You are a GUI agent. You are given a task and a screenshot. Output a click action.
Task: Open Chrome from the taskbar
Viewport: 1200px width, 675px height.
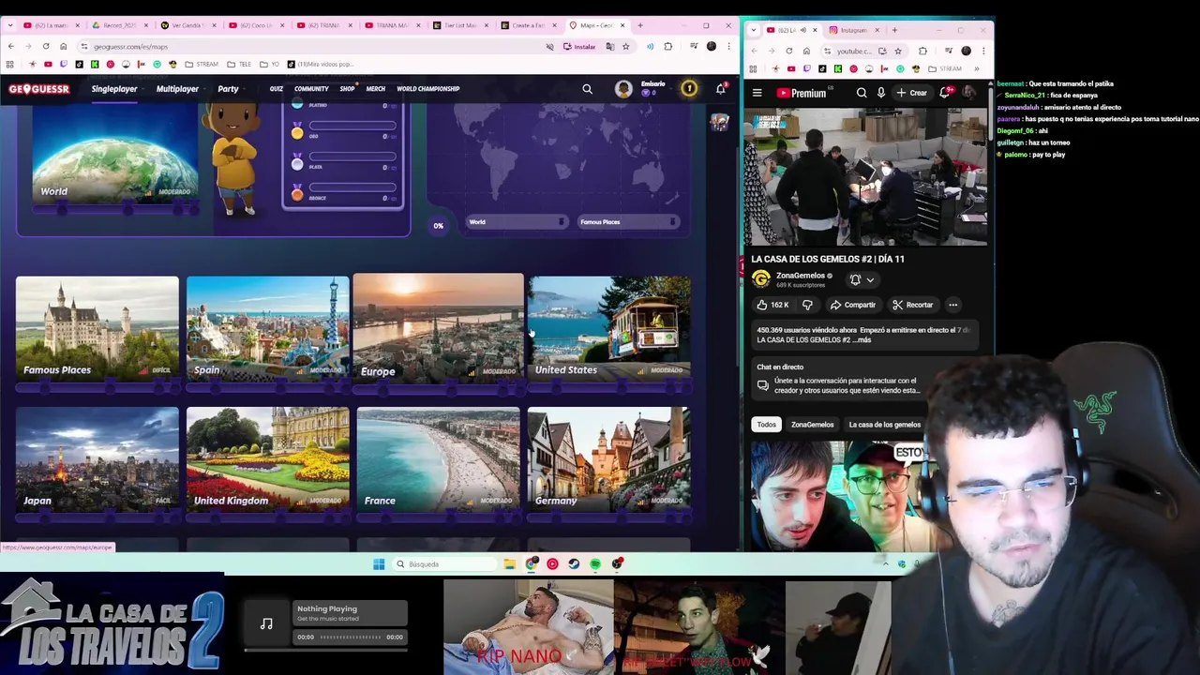(532, 564)
